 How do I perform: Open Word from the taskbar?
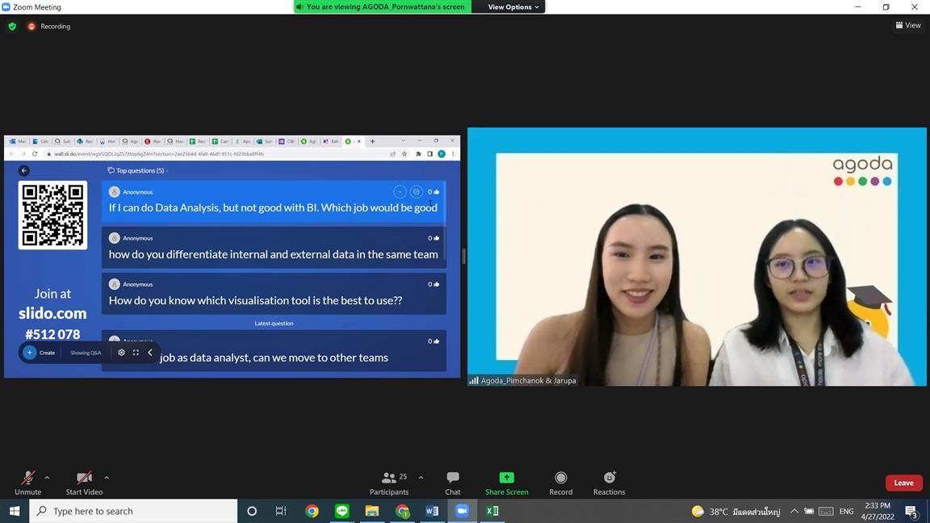pos(432,511)
